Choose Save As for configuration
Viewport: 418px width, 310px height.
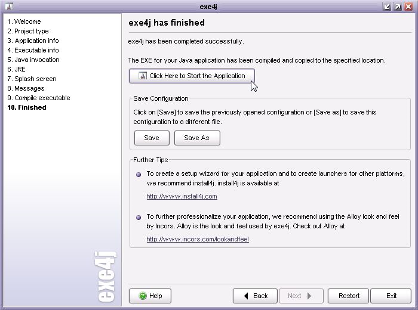[x=197, y=138]
